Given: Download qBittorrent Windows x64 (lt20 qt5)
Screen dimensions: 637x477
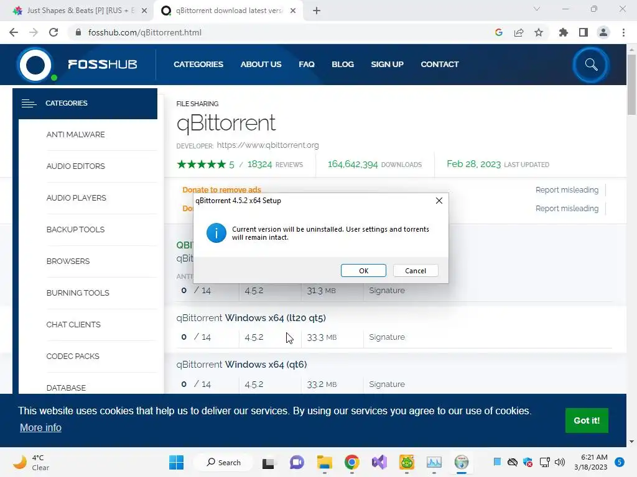Looking at the screenshot, I should pyautogui.click(x=251, y=318).
